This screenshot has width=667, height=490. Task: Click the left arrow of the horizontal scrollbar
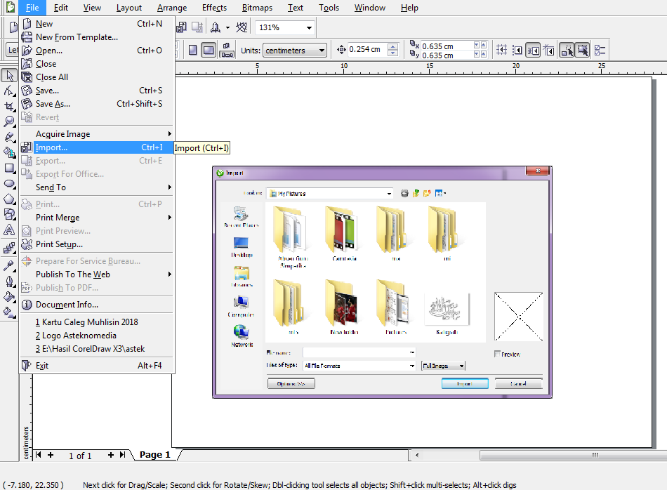point(417,455)
